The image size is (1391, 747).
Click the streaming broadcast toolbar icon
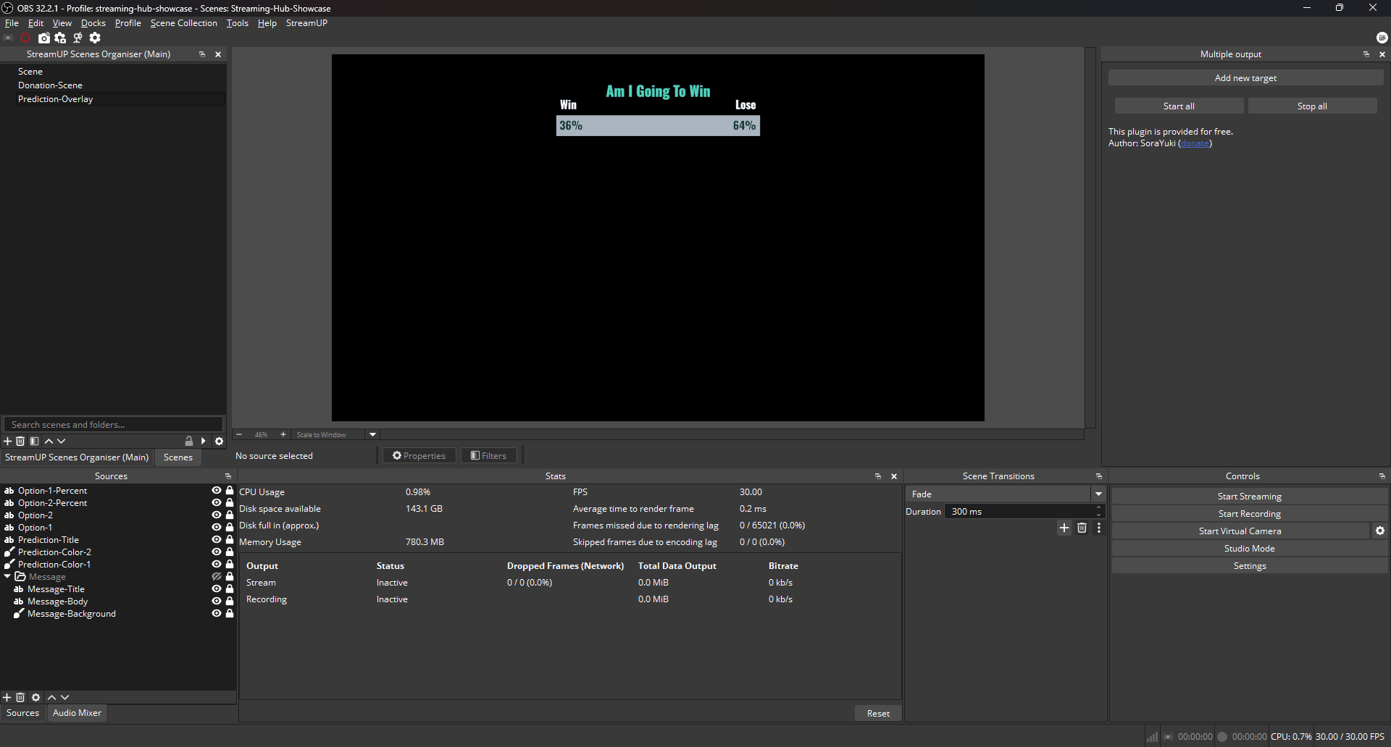pos(9,38)
